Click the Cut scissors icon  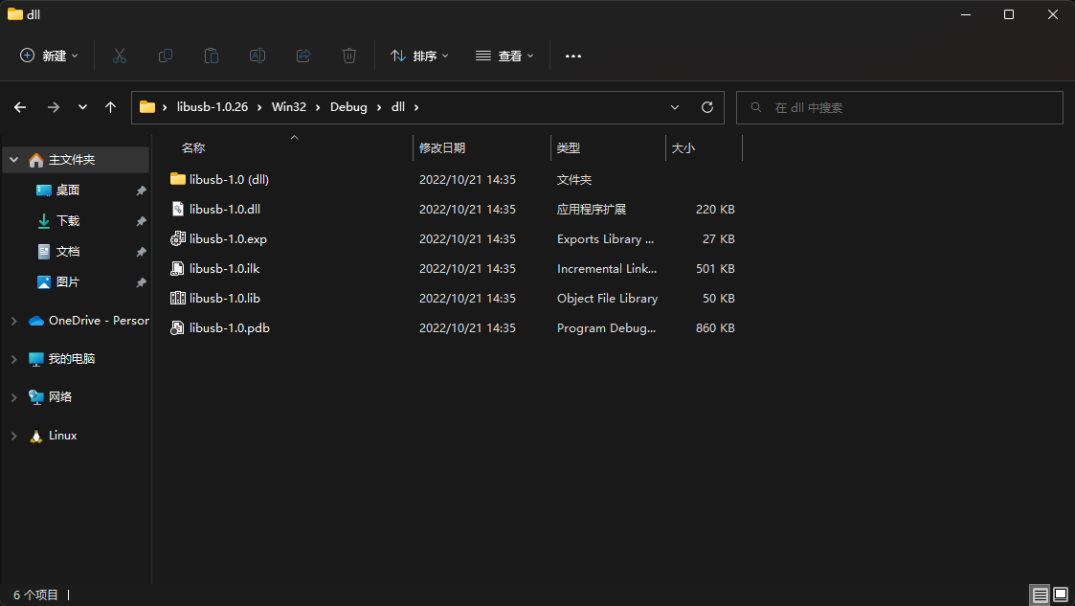click(120, 56)
